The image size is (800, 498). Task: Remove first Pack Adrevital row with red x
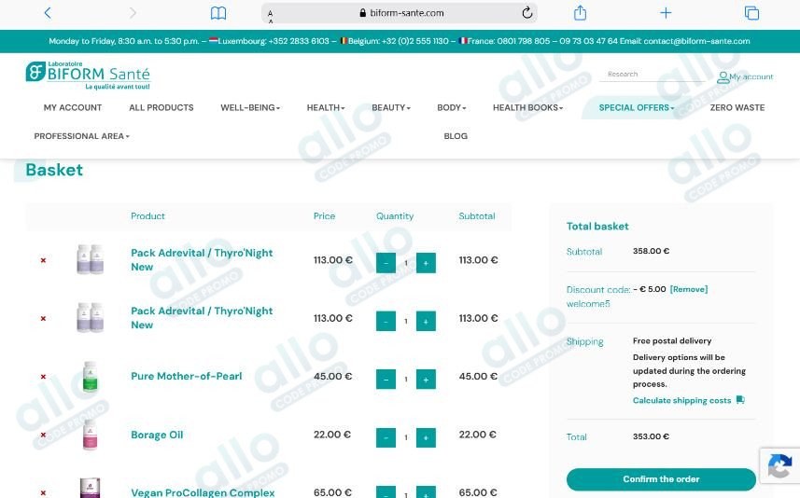tap(43, 260)
